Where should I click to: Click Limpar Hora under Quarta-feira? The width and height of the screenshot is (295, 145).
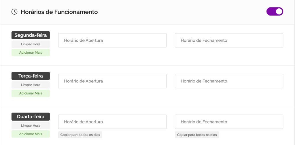click(31, 125)
